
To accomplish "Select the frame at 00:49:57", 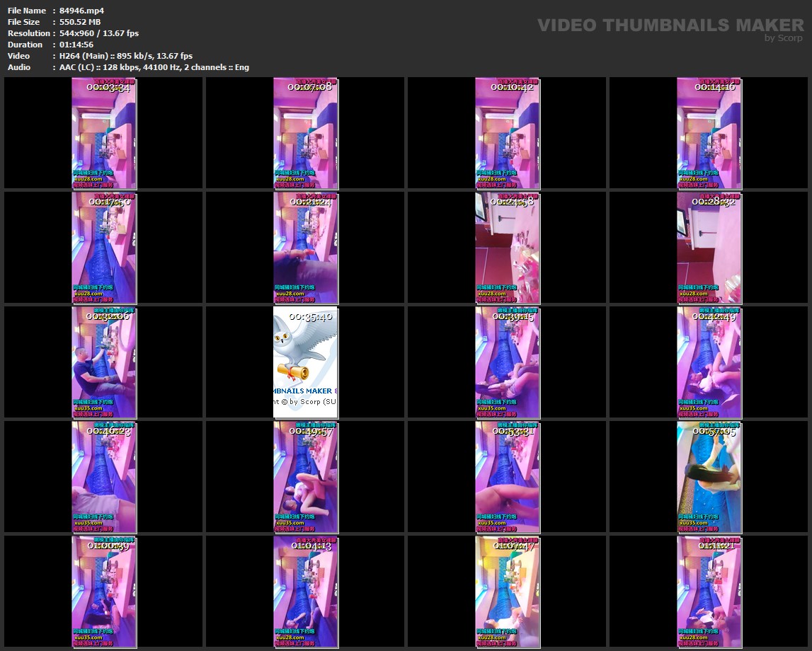I will [306, 477].
